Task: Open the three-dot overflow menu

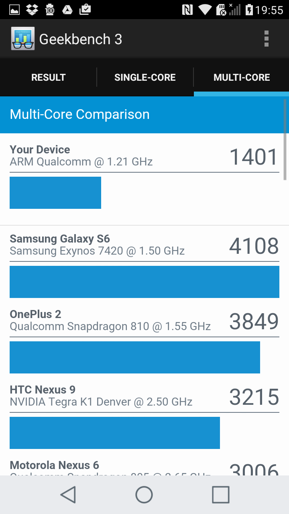Action: (266, 39)
